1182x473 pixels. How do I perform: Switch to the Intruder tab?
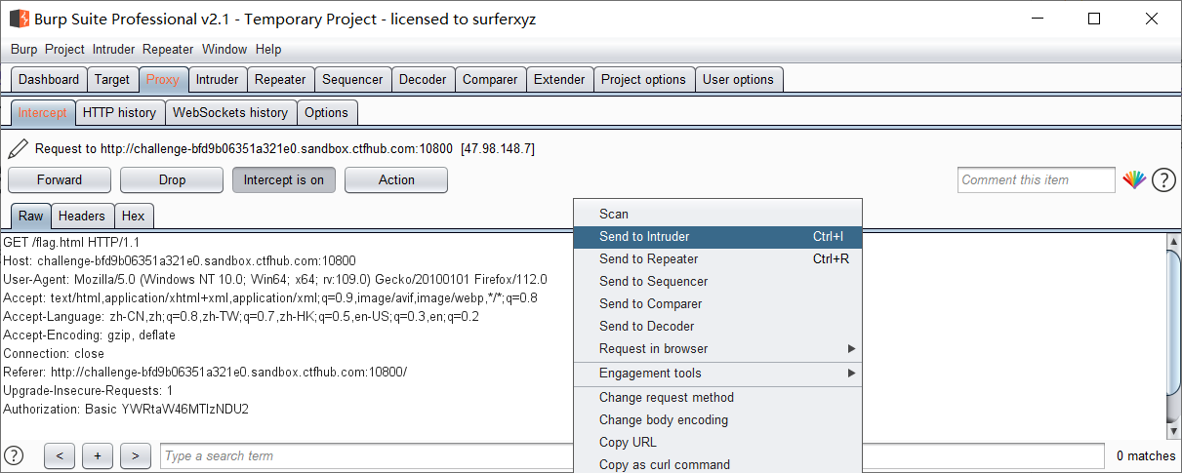[x=217, y=80]
